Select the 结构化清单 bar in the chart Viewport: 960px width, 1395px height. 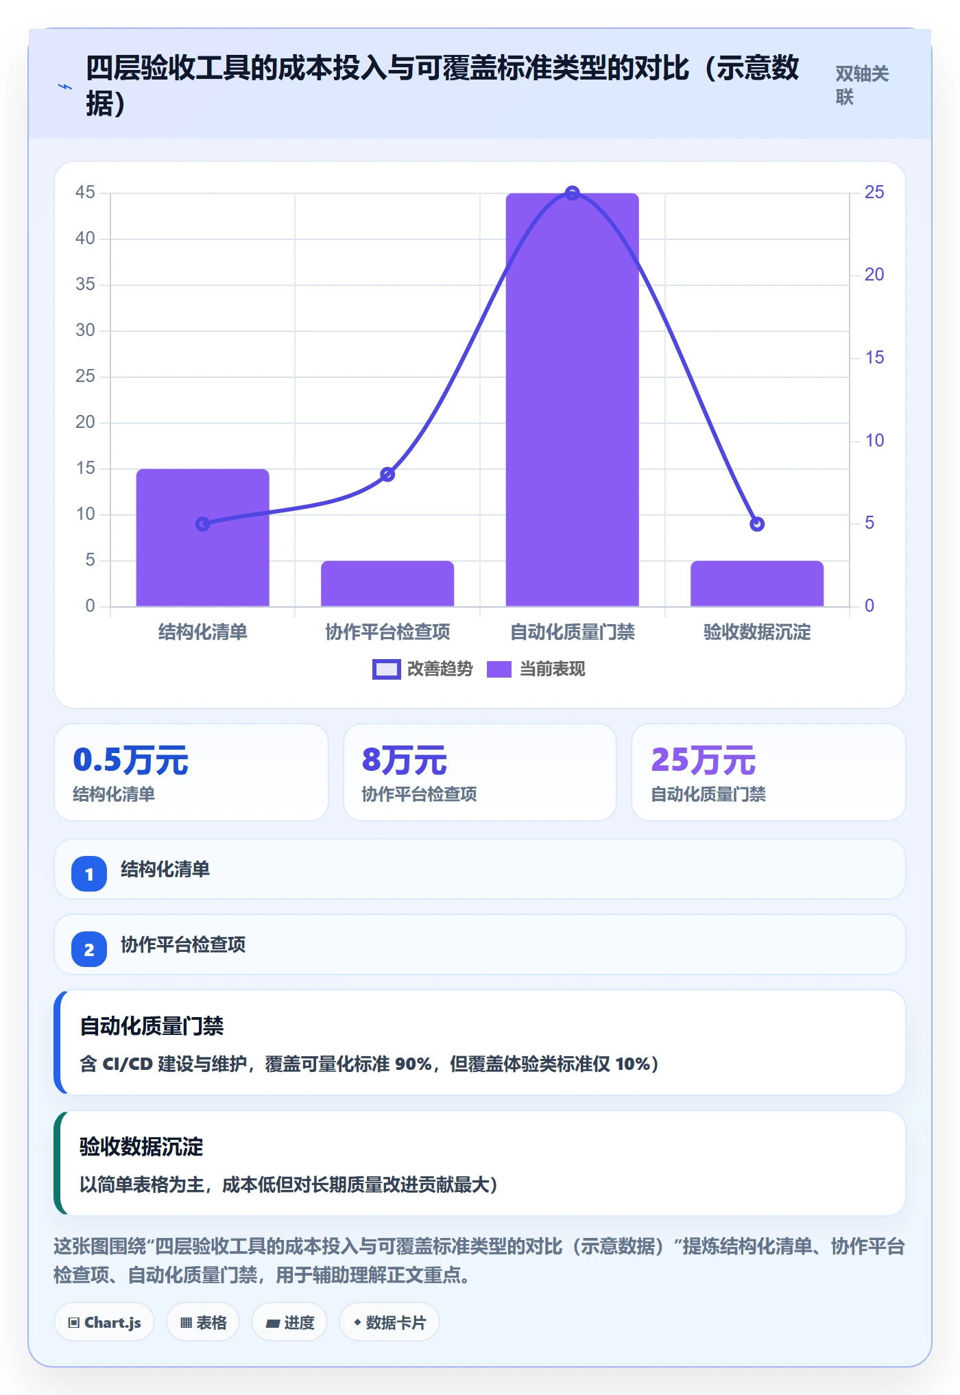coord(203,538)
